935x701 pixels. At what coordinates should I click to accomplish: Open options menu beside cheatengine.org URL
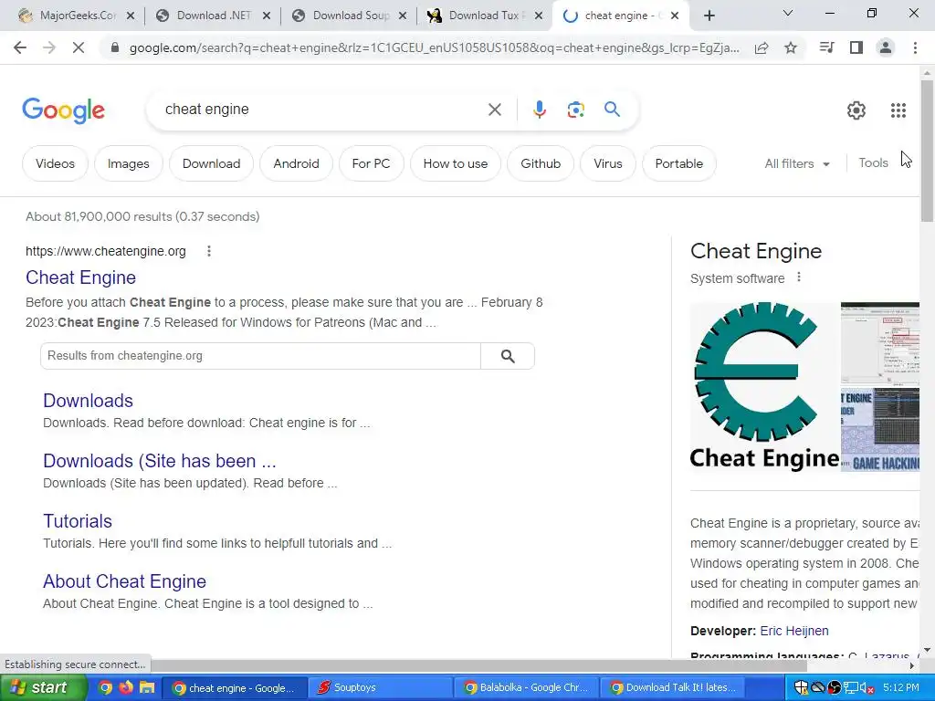(209, 251)
